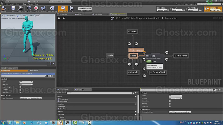Open the File menu
Image resolution: width=223 pixels, height=125 pixels.
tap(2, 4)
